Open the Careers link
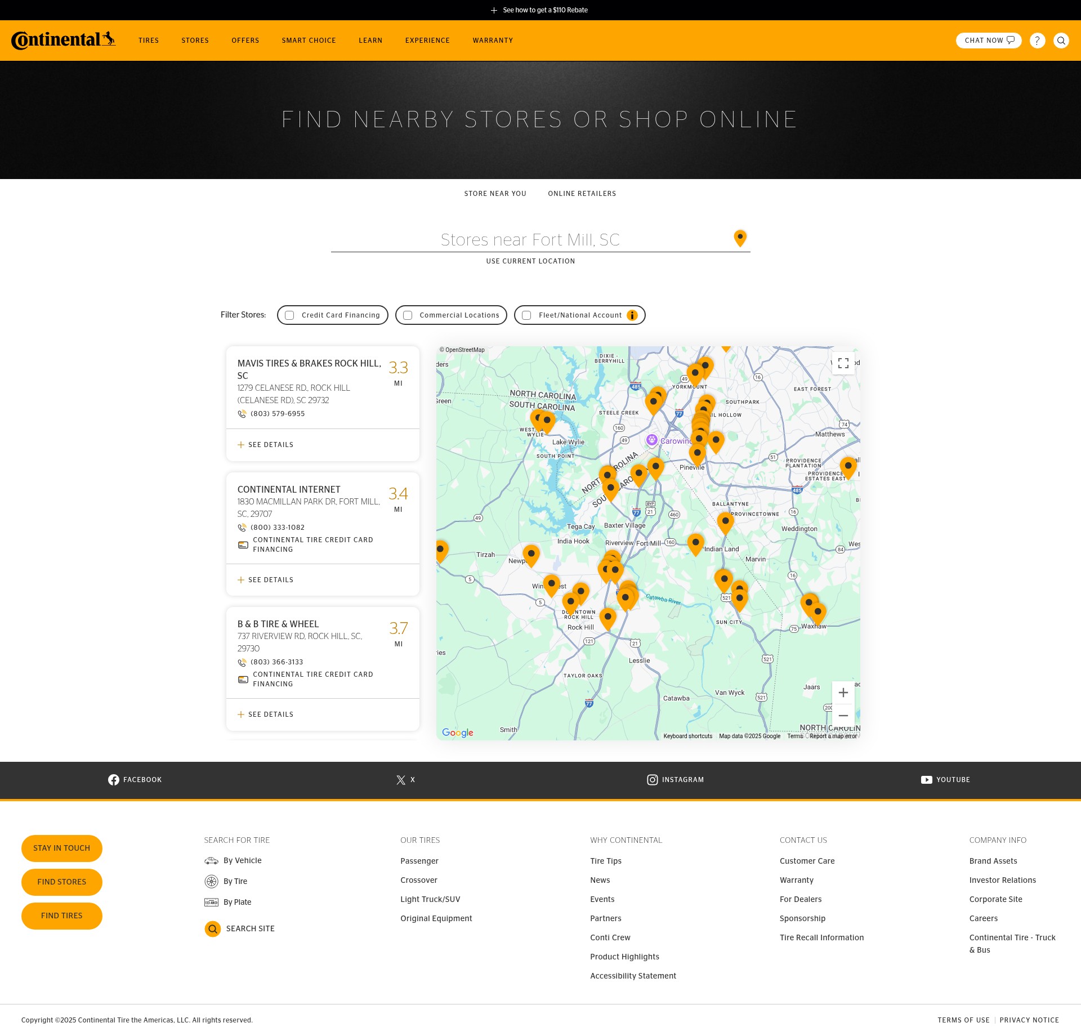The image size is (1081, 1036). [984, 918]
